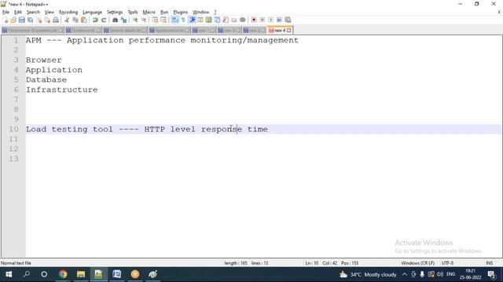Create a new document with the New icon
Image resolution: width=503 pixels, height=282 pixels.
click(x=5, y=20)
